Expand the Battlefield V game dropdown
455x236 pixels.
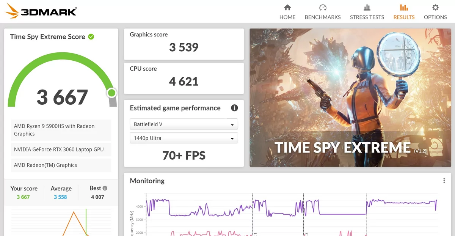184,124
